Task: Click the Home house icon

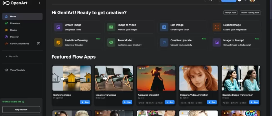Action: [x=6, y=17]
